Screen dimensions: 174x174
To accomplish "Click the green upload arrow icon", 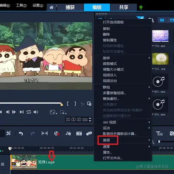I will [x=141, y=7].
